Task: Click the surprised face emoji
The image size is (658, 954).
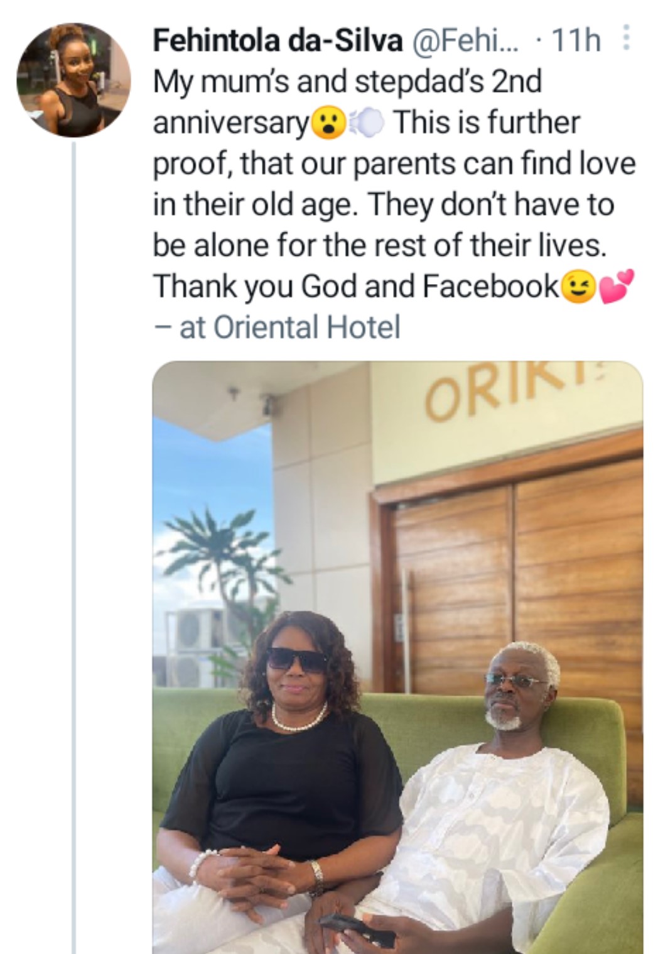Action: 328,123
